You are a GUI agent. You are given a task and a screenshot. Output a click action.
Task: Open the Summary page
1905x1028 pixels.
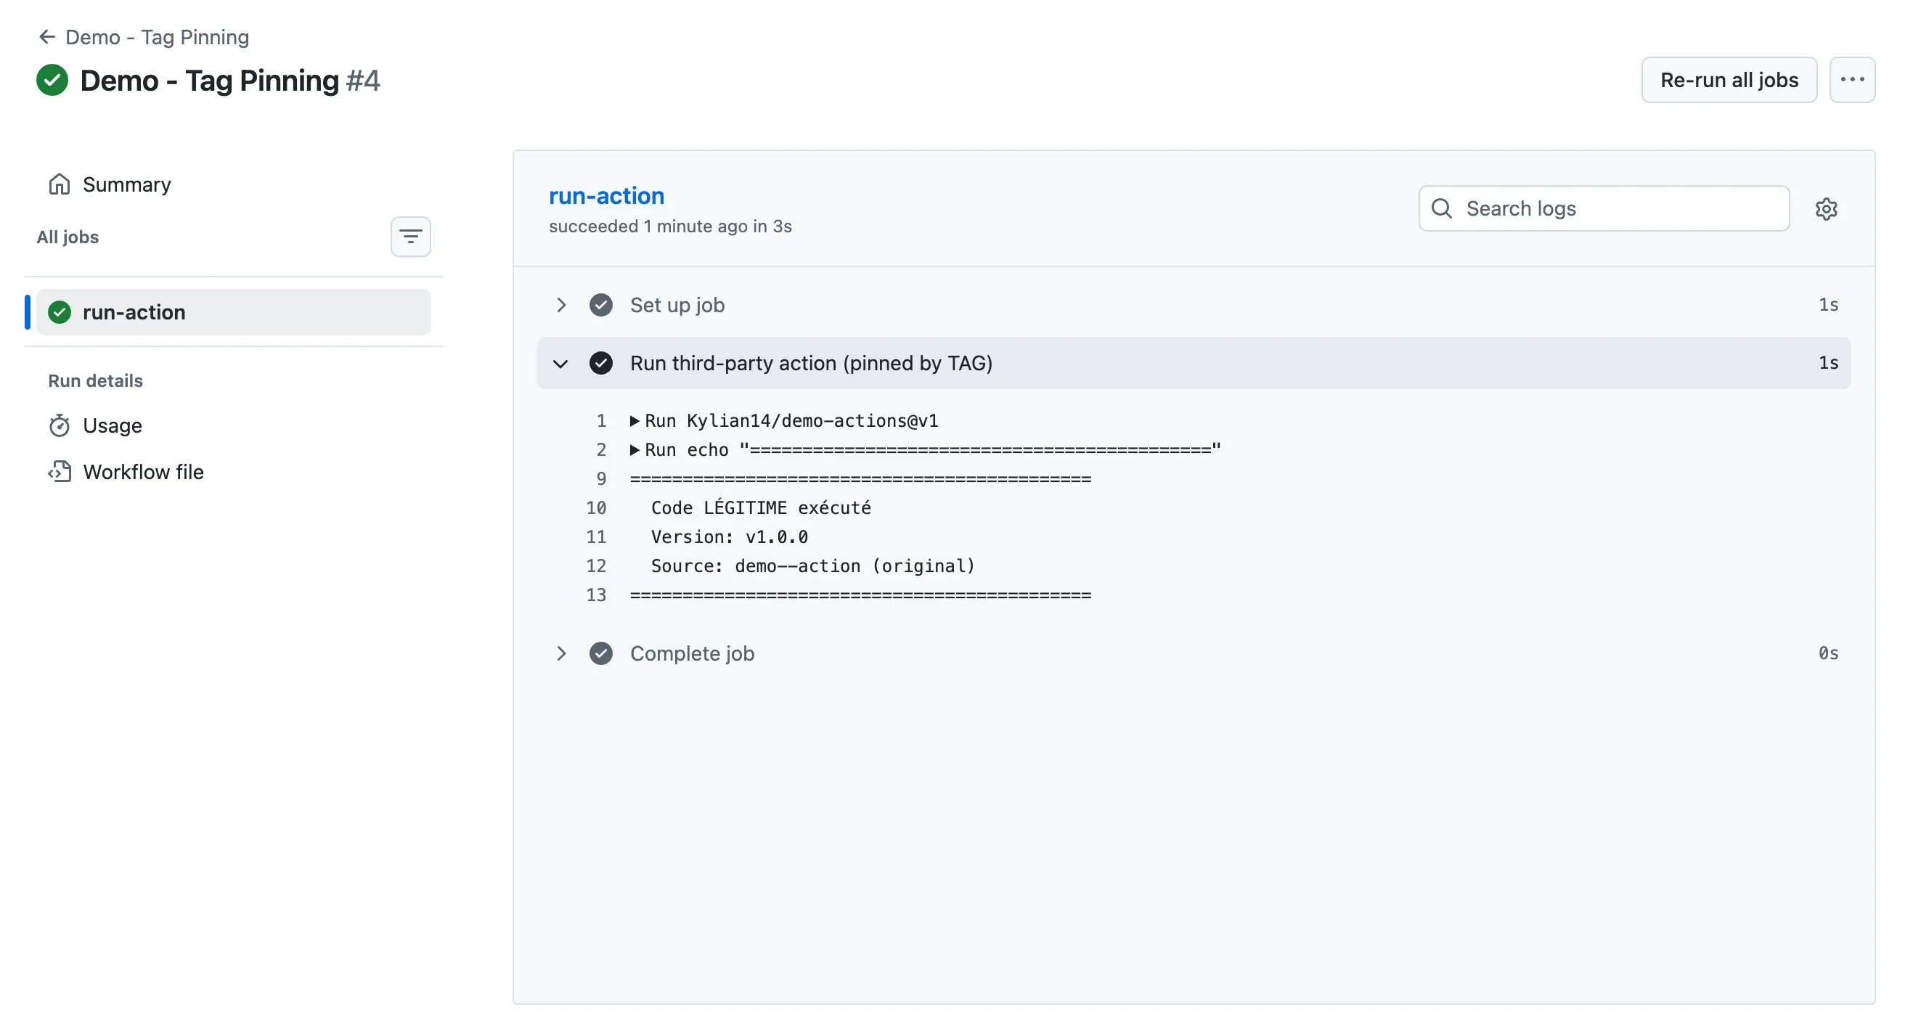pyautogui.click(x=126, y=184)
